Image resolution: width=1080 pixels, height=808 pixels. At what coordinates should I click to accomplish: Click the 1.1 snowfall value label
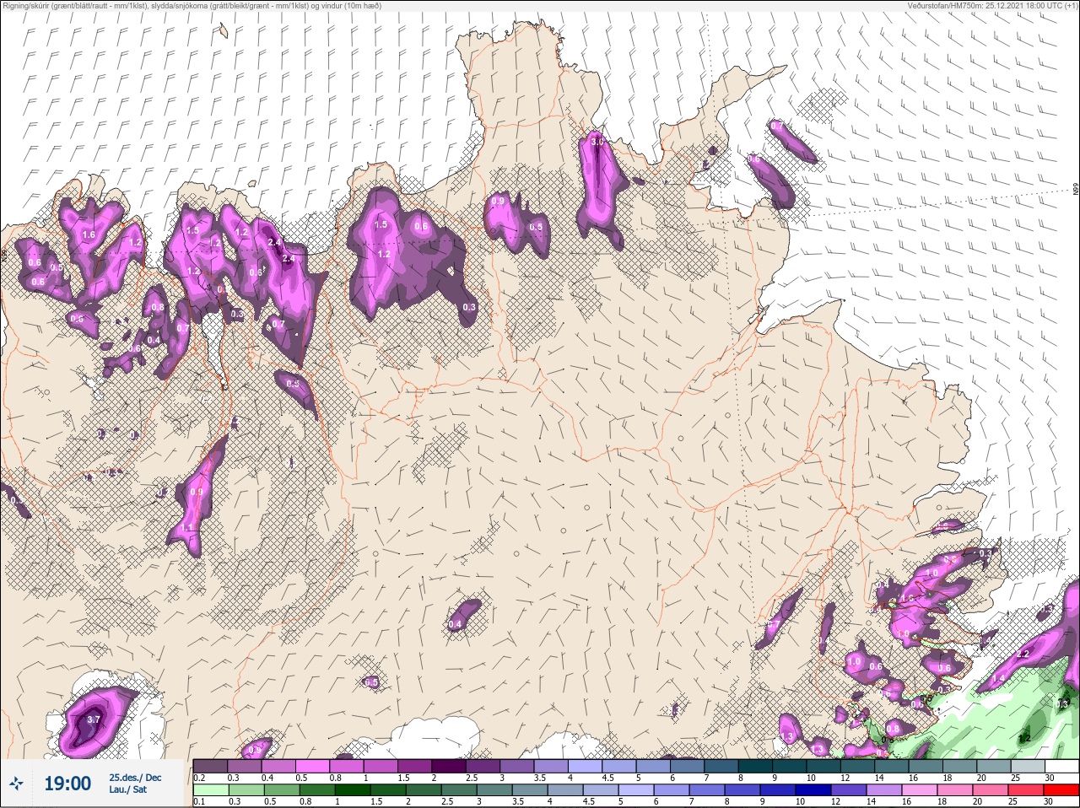tap(187, 527)
